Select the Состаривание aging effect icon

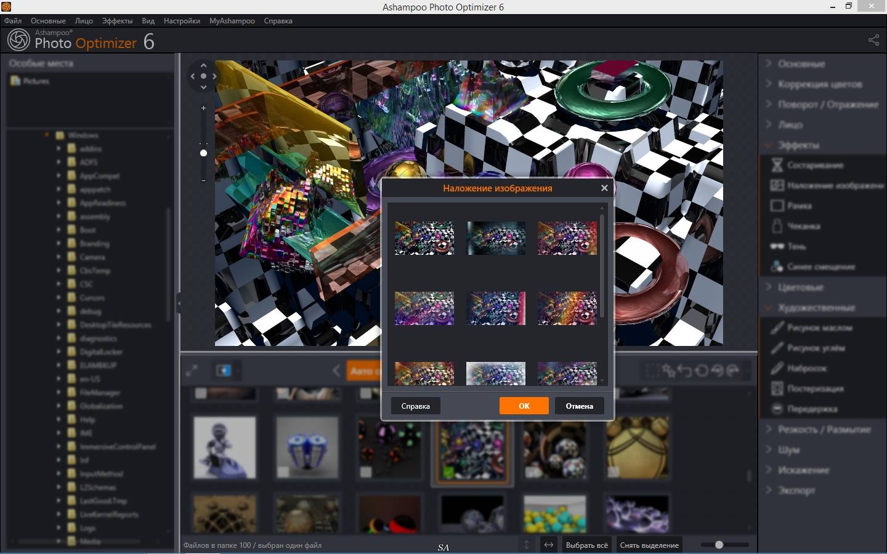pos(777,165)
